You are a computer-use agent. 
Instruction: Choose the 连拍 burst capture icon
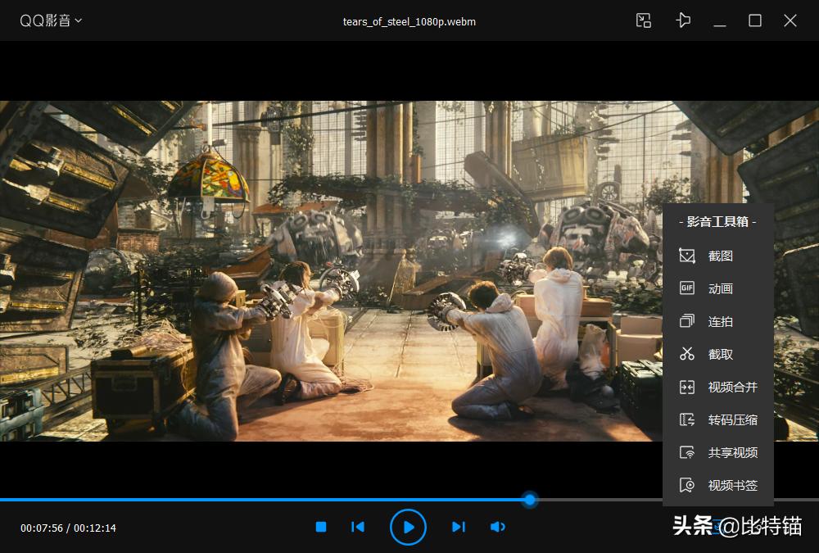point(687,321)
